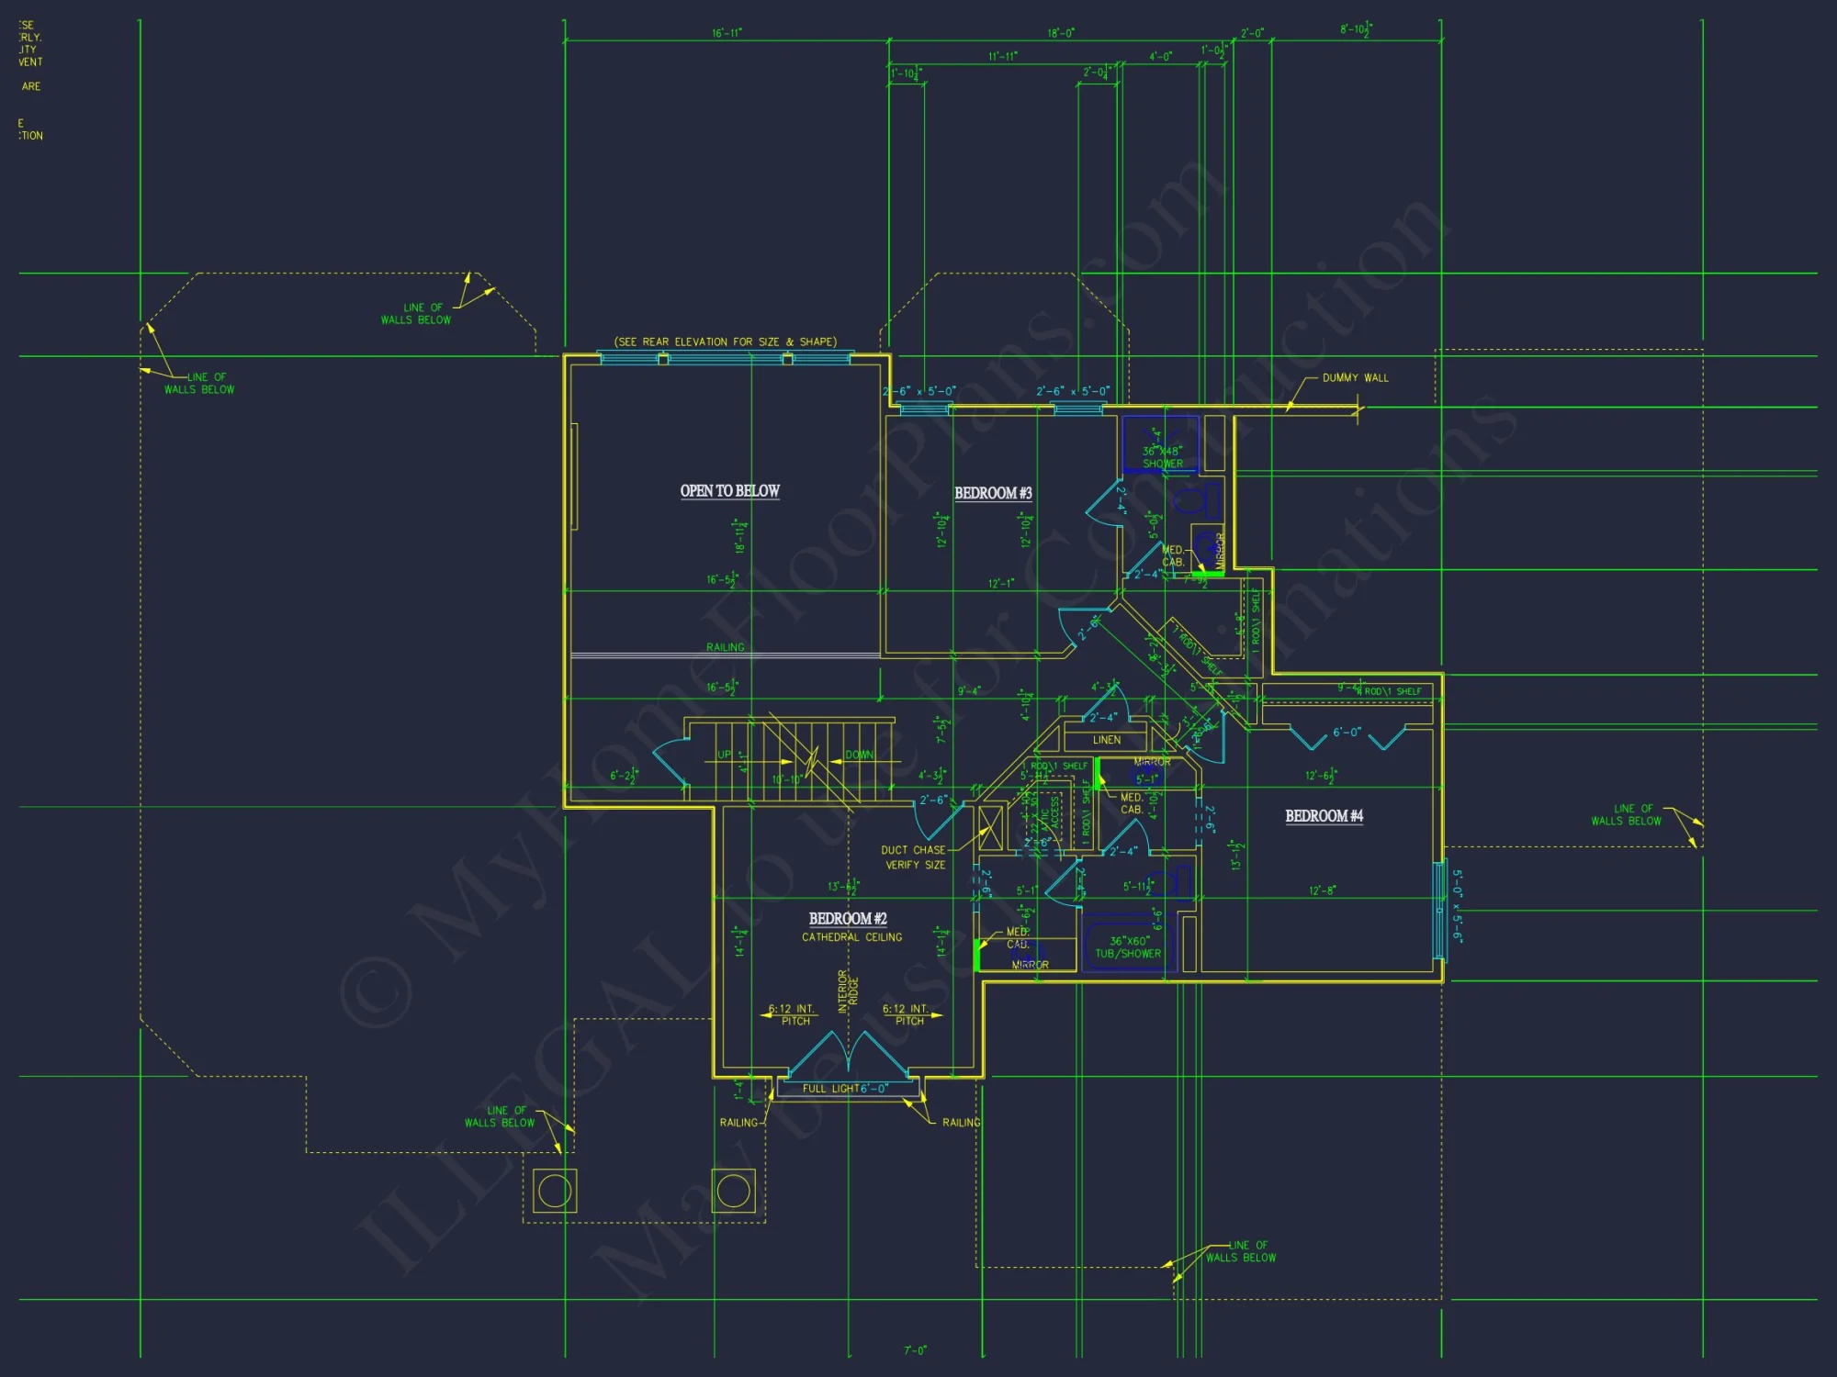Click the BEDROOM #4 room label
This screenshot has width=1837, height=1377.
(x=1324, y=816)
